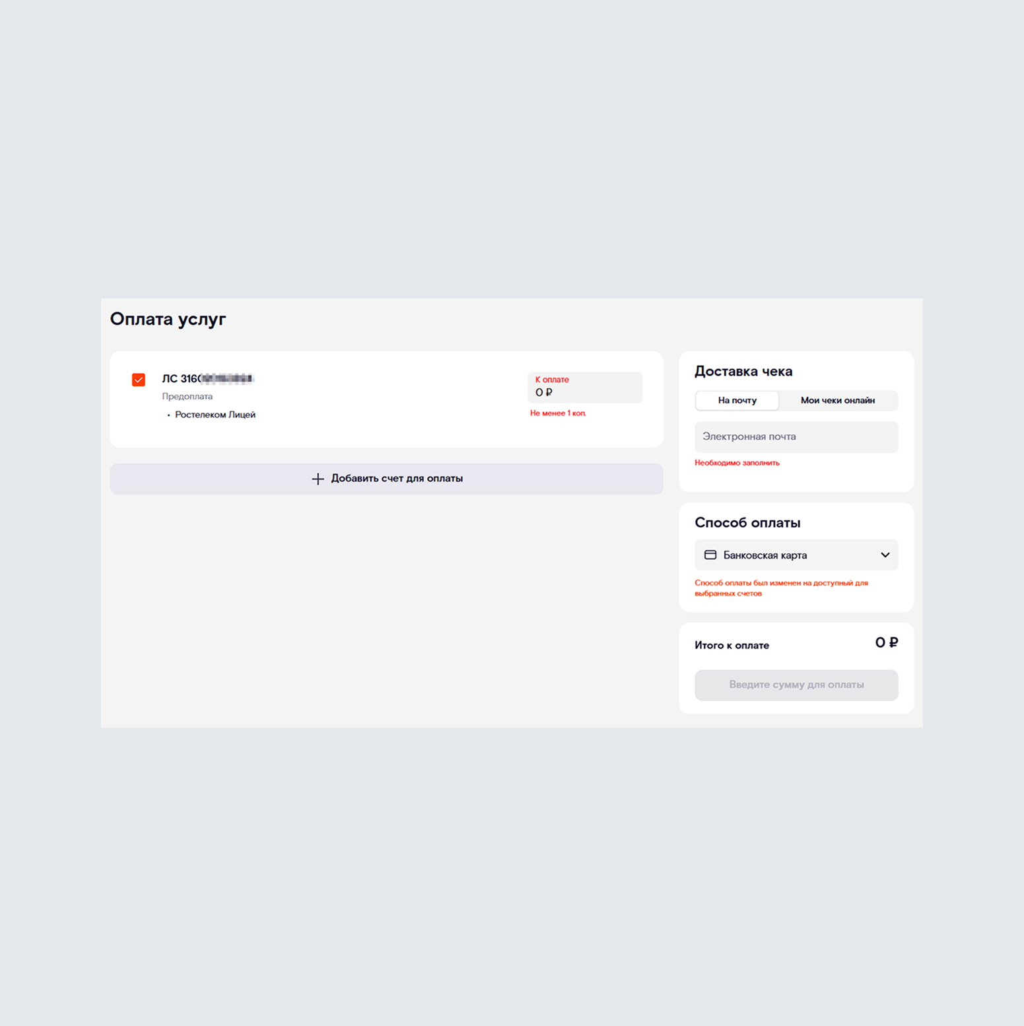Focus the Электронная почта input field
Image resolution: width=1024 pixels, height=1026 pixels.
pyautogui.click(x=796, y=437)
